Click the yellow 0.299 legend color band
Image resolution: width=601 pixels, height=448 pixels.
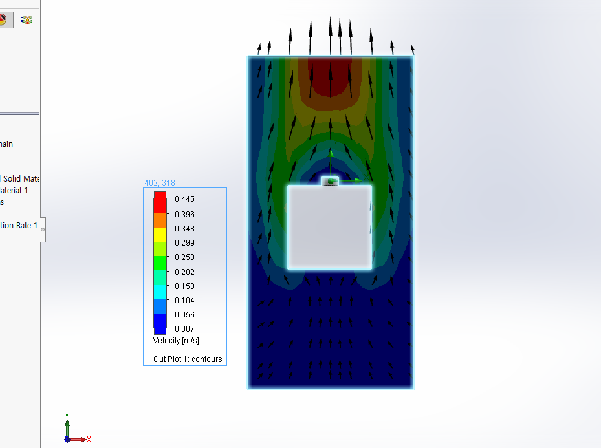pyautogui.click(x=160, y=234)
